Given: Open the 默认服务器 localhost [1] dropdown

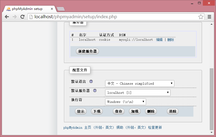Looking at the screenshot, I should pos(138,93).
